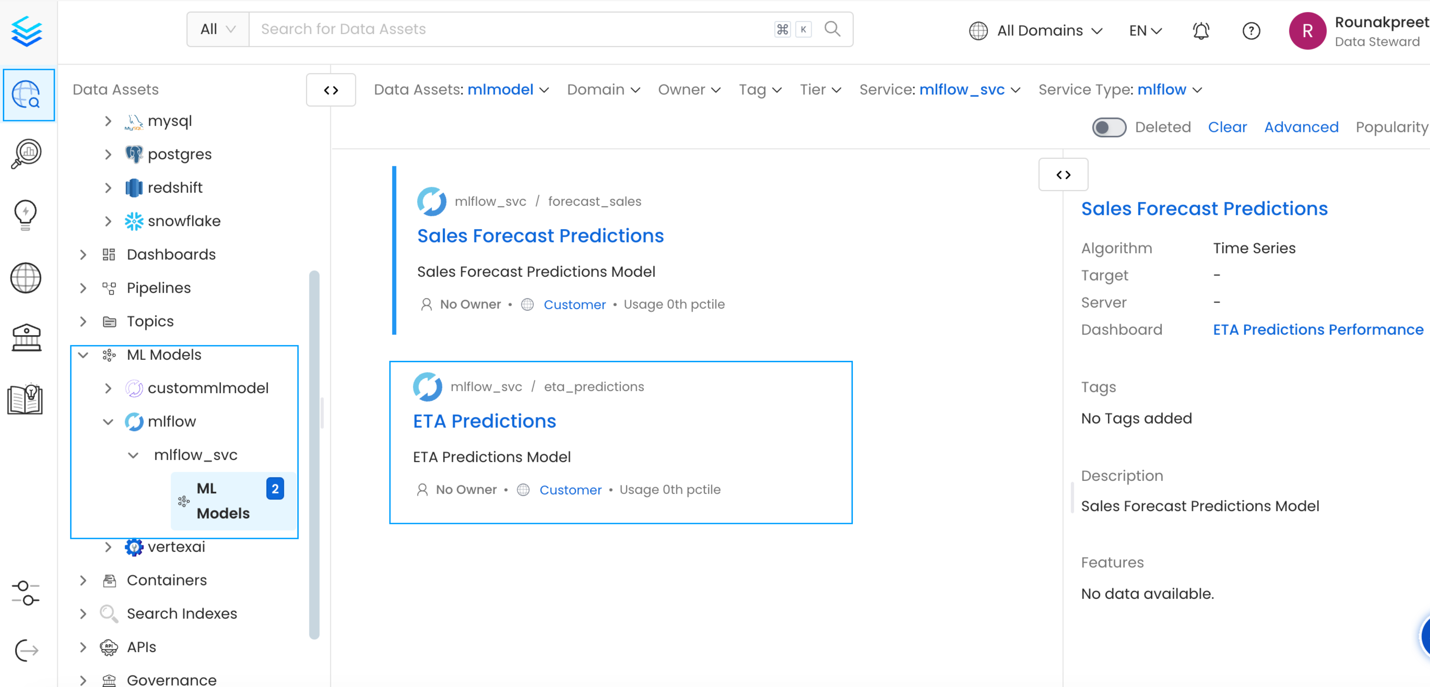1430x687 pixels.
Task: Expand the mysql tree item
Action: tap(108, 121)
